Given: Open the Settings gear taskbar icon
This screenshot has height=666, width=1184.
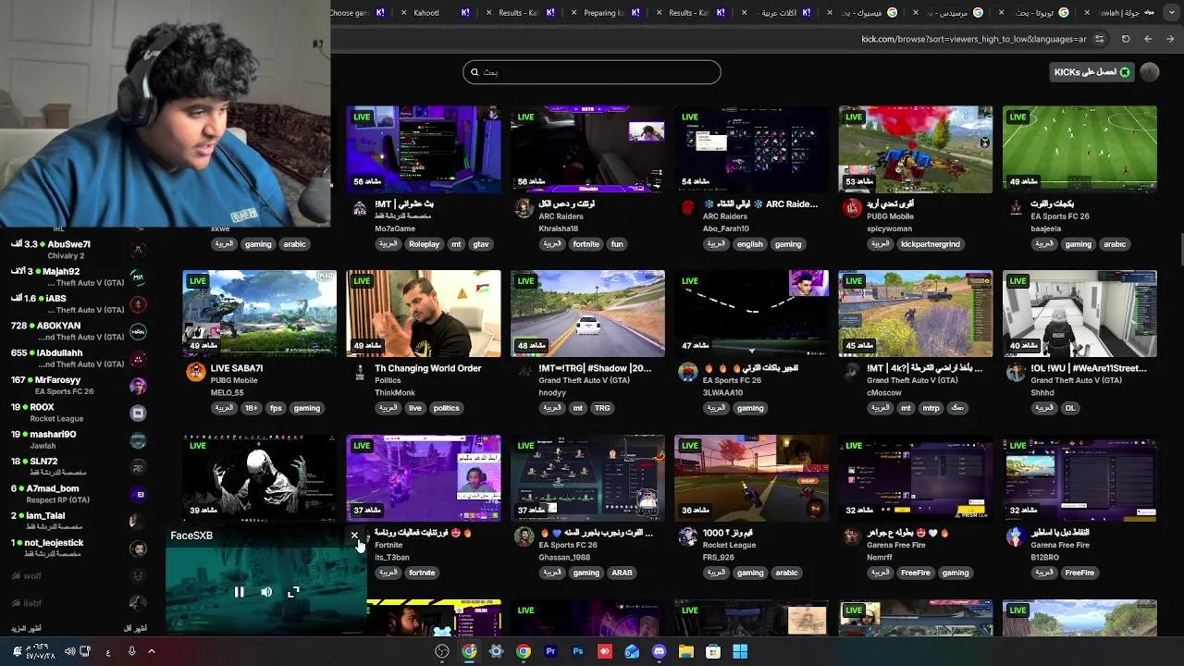Looking at the screenshot, I should coord(497,651).
